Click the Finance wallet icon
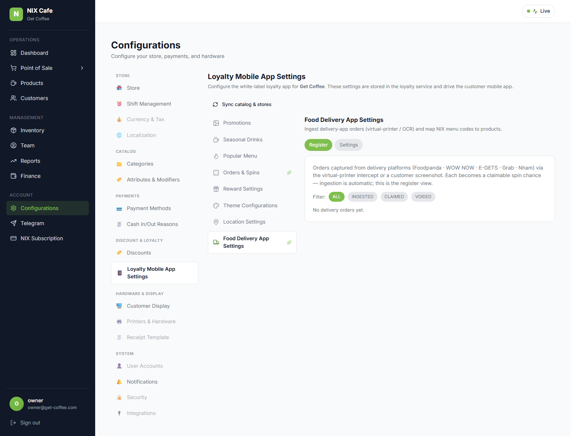This screenshot has width=571, height=436. (x=13, y=176)
